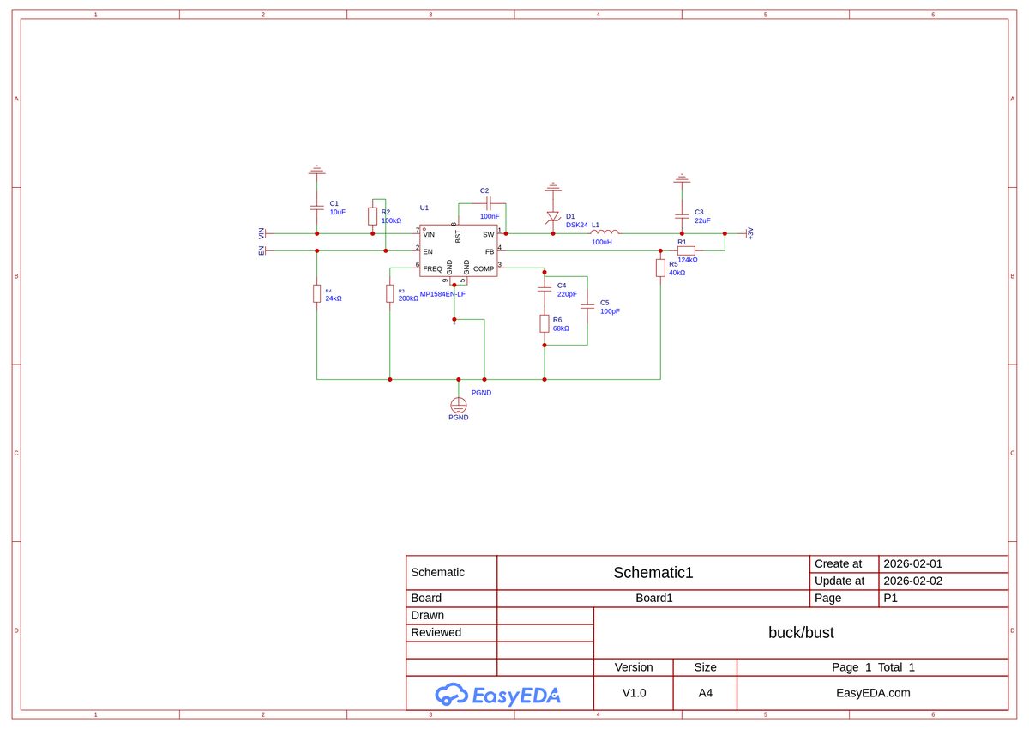Image resolution: width=1029 pixels, height=729 pixels.
Task: Click the V1.0 version cell
Action: coord(634,693)
